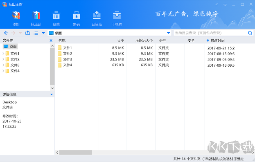This screenshot has height=162, width=255.
Task: Click the list view mode icon
Action: 36,33
